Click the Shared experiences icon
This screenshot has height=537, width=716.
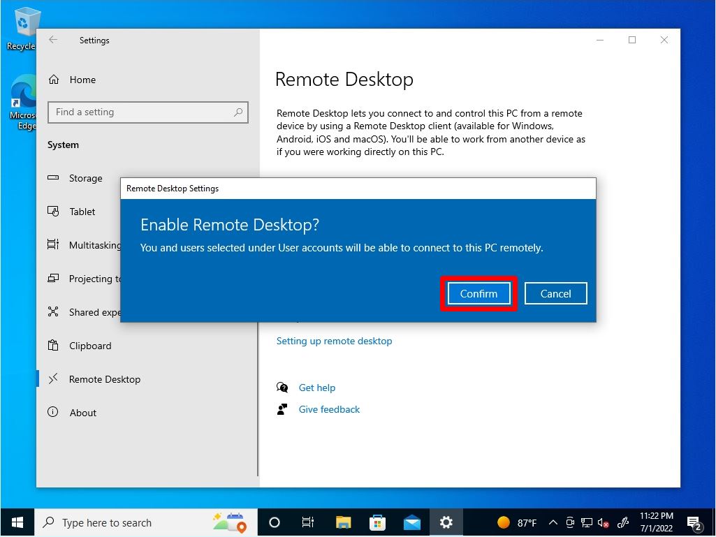tap(54, 312)
